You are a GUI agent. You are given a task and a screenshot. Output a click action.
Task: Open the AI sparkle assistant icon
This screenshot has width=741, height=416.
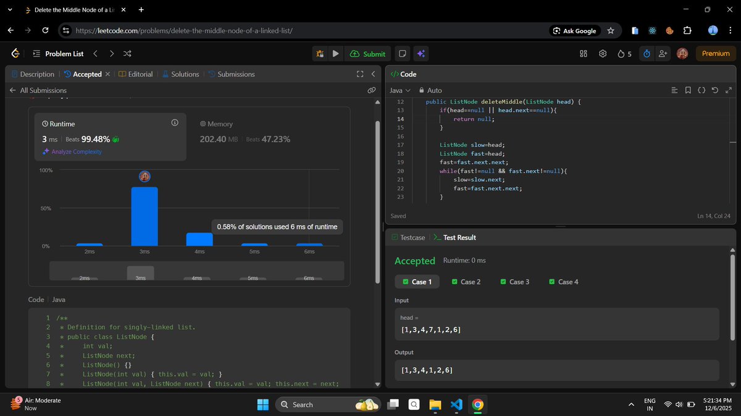pos(421,54)
